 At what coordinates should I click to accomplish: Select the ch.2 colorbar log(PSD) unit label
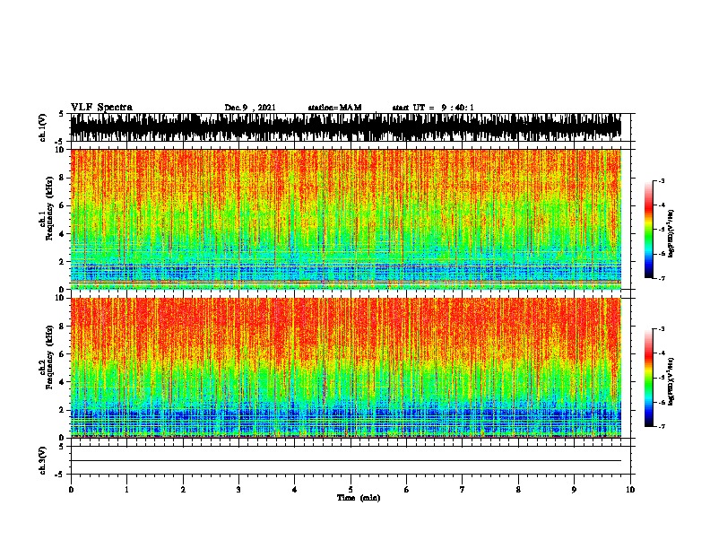[671, 381]
